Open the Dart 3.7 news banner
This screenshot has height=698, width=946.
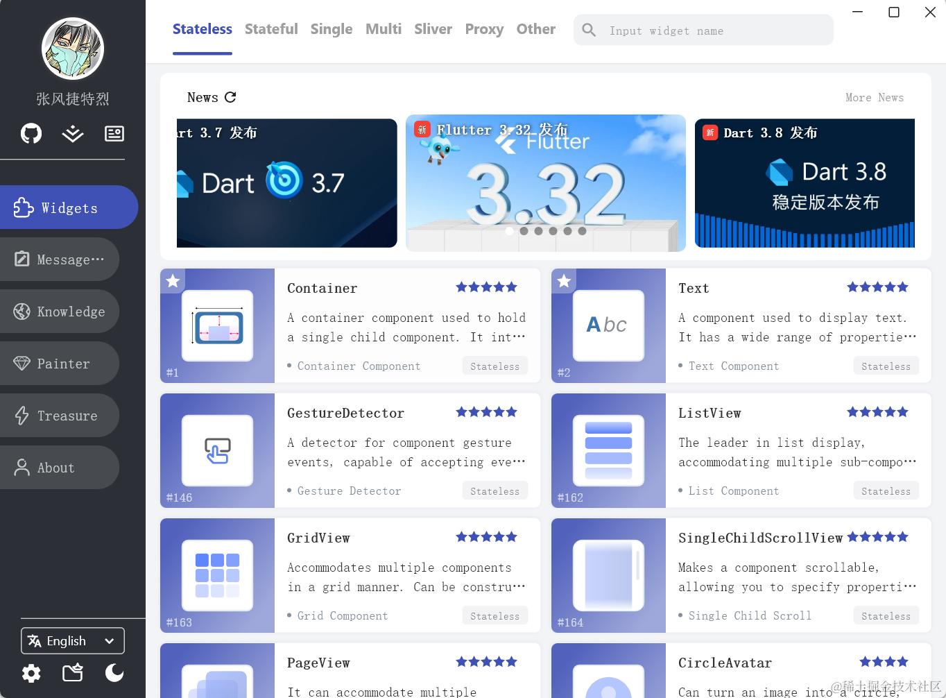pyautogui.click(x=287, y=183)
